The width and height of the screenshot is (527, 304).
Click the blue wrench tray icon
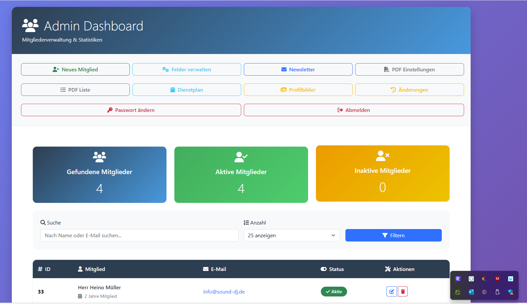tap(511, 279)
